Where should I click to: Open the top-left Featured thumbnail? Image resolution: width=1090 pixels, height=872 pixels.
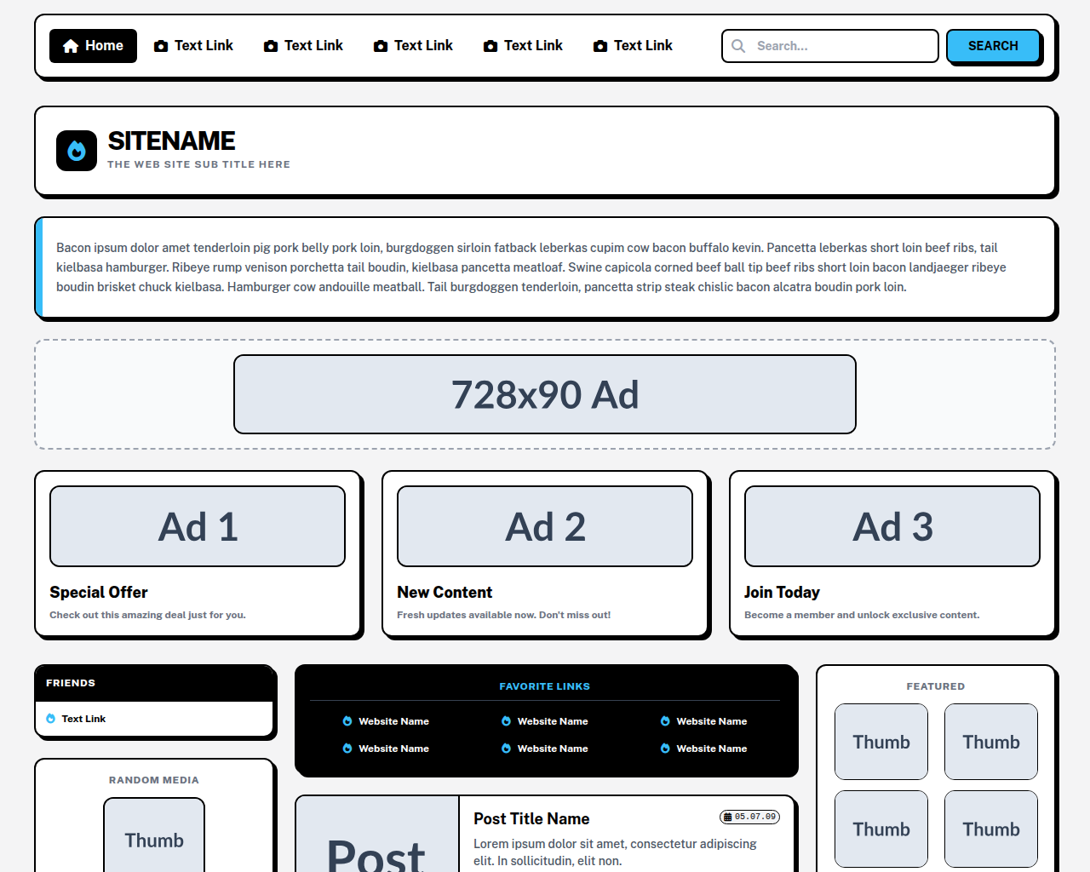click(881, 742)
